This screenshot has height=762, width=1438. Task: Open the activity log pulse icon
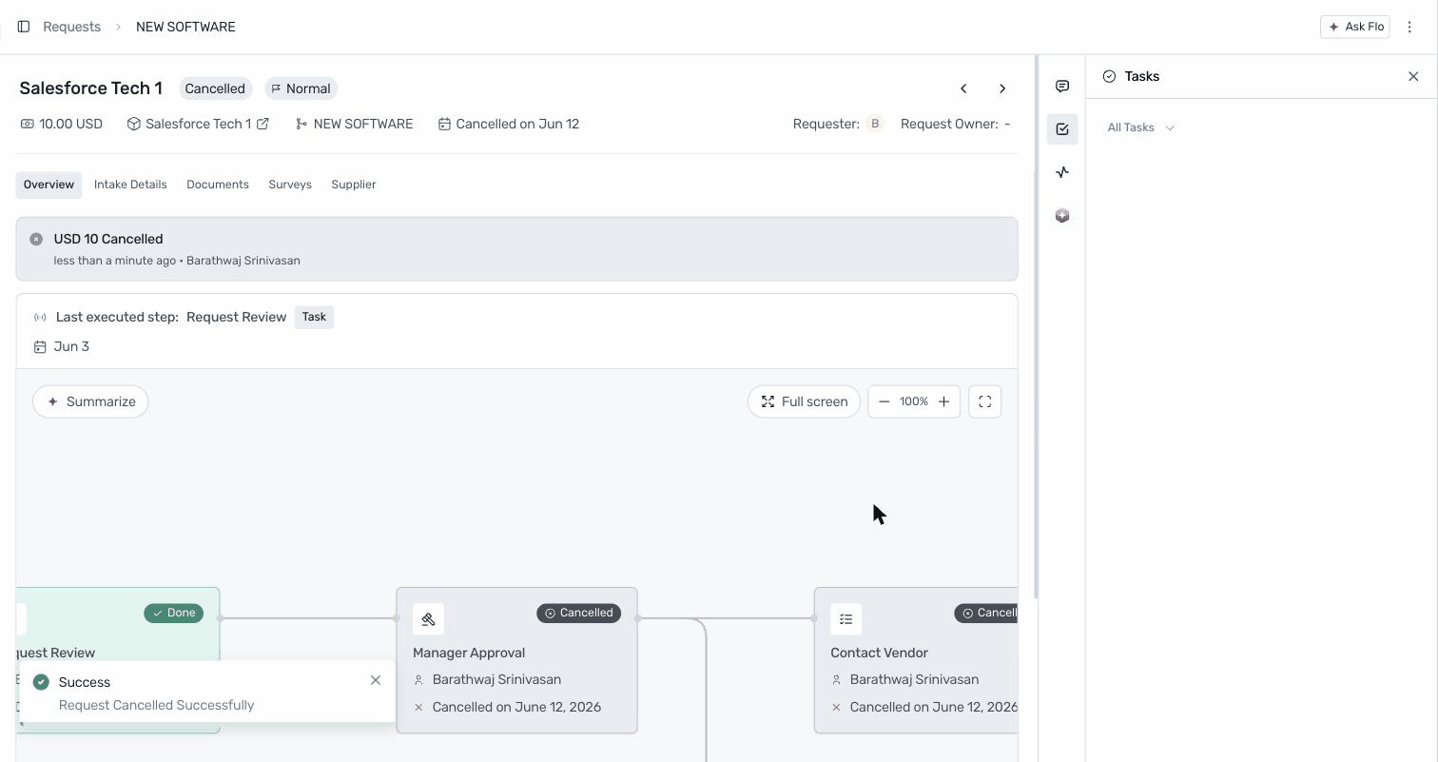point(1062,172)
